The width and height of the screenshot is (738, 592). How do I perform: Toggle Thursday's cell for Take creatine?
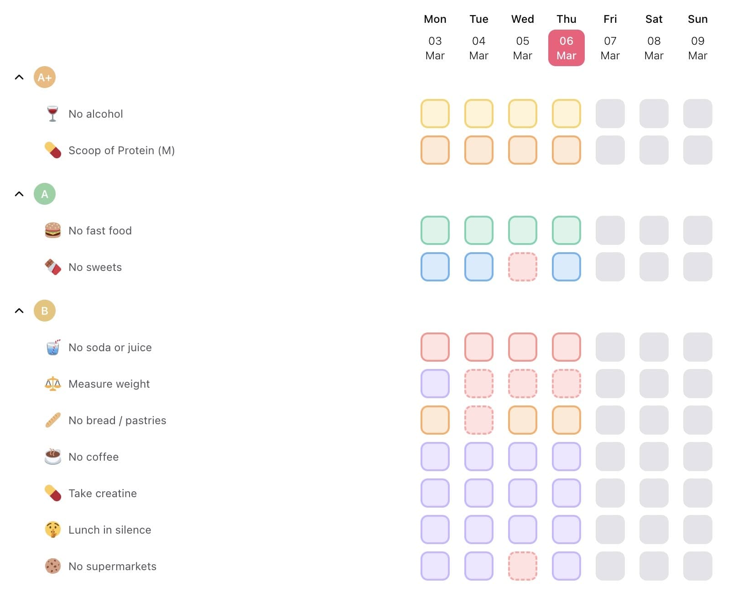click(x=566, y=493)
